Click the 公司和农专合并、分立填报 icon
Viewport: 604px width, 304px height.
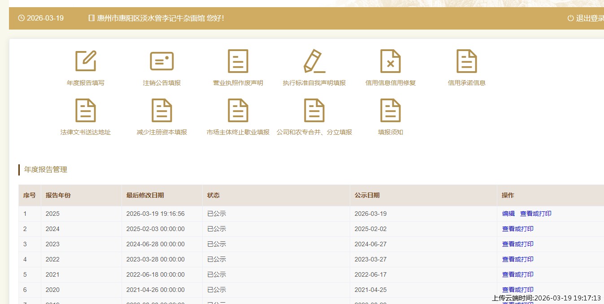(314, 111)
